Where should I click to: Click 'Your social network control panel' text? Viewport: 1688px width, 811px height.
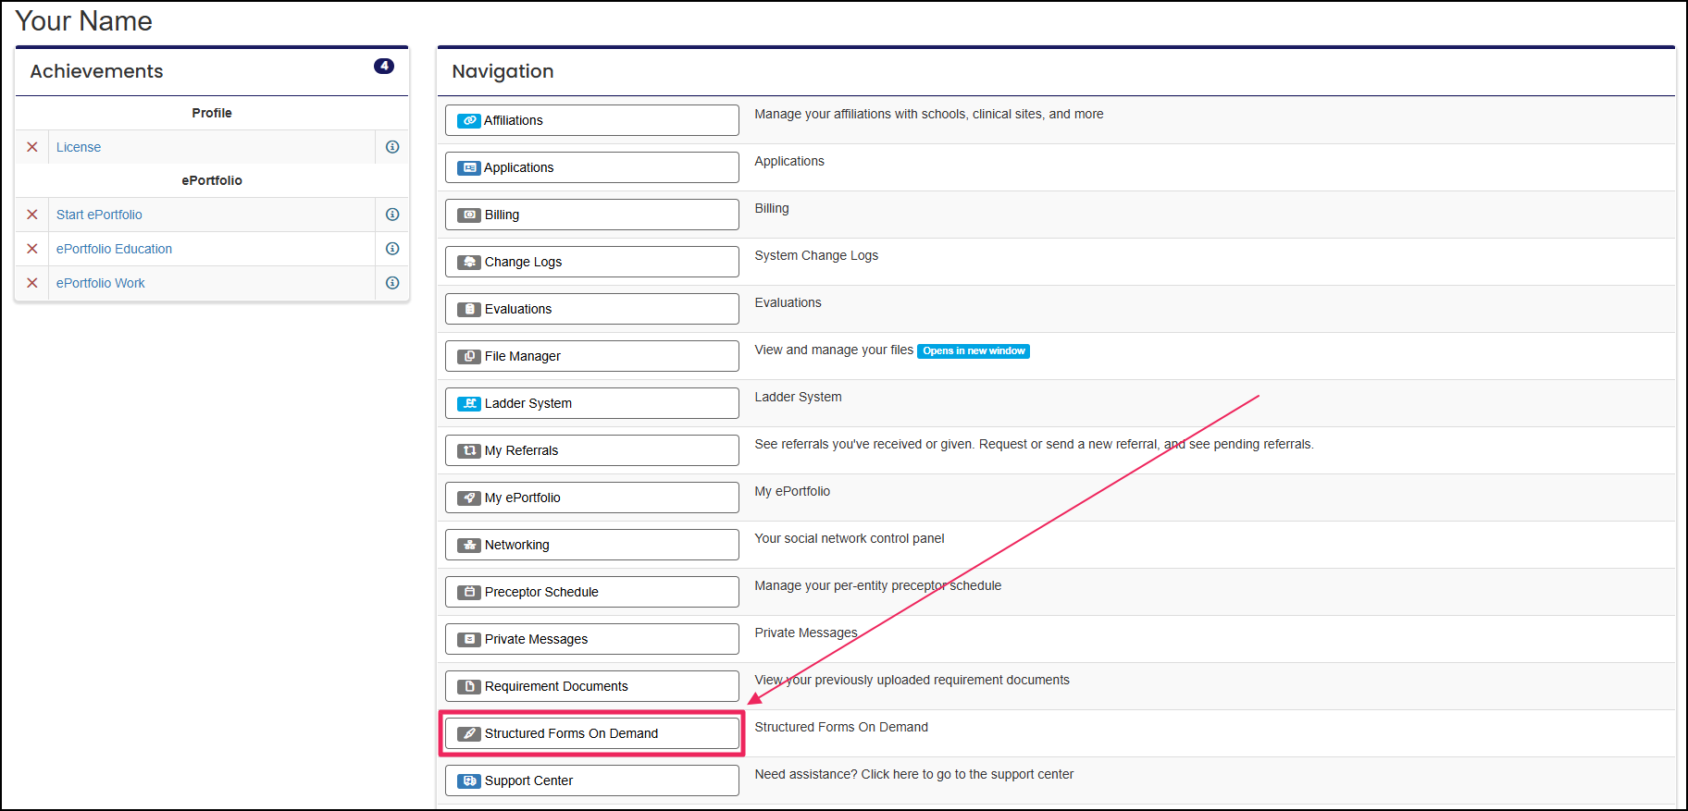[850, 538]
